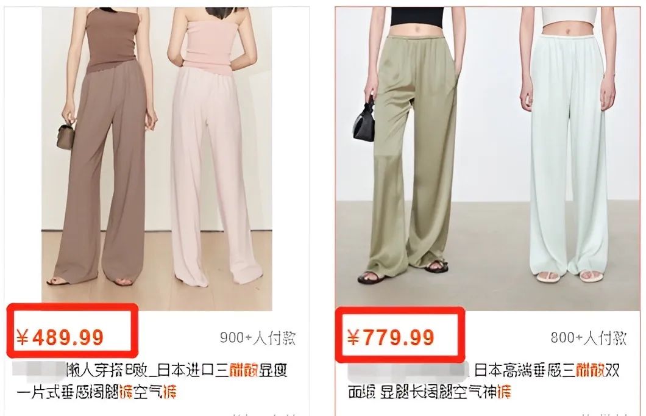
Task: Click the black handbag in right product photo
Action: click(364, 120)
